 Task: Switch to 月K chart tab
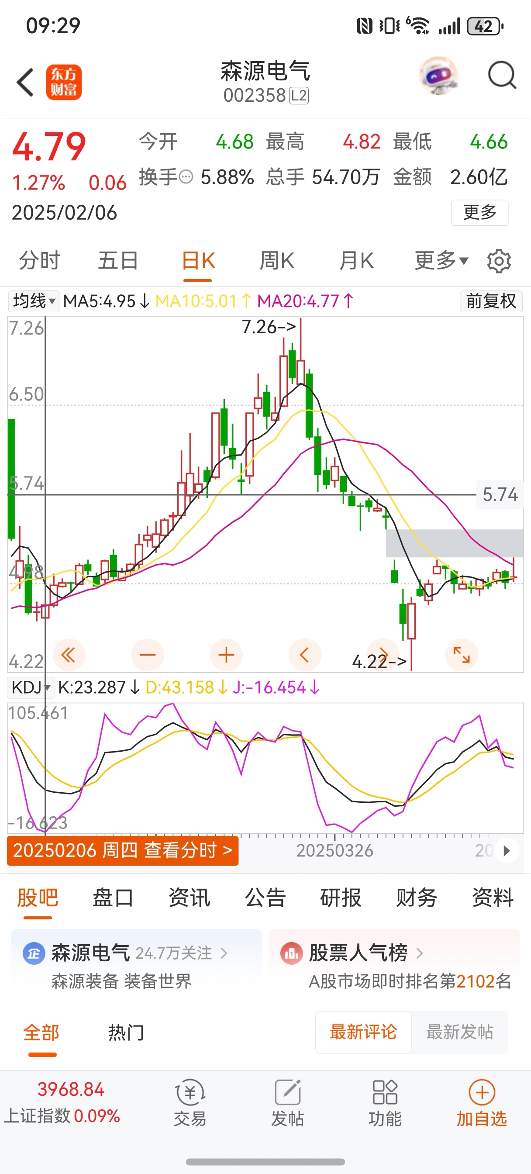(x=356, y=261)
